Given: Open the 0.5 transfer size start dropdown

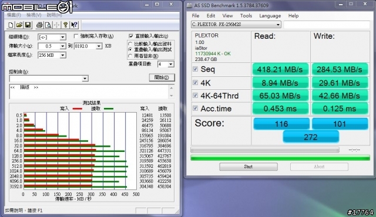Looking at the screenshot, I should tap(63, 46).
